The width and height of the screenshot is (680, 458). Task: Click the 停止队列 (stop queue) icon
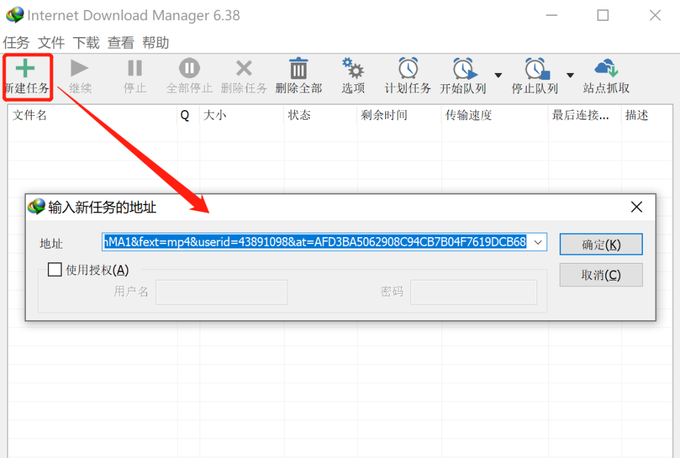pyautogui.click(x=537, y=69)
